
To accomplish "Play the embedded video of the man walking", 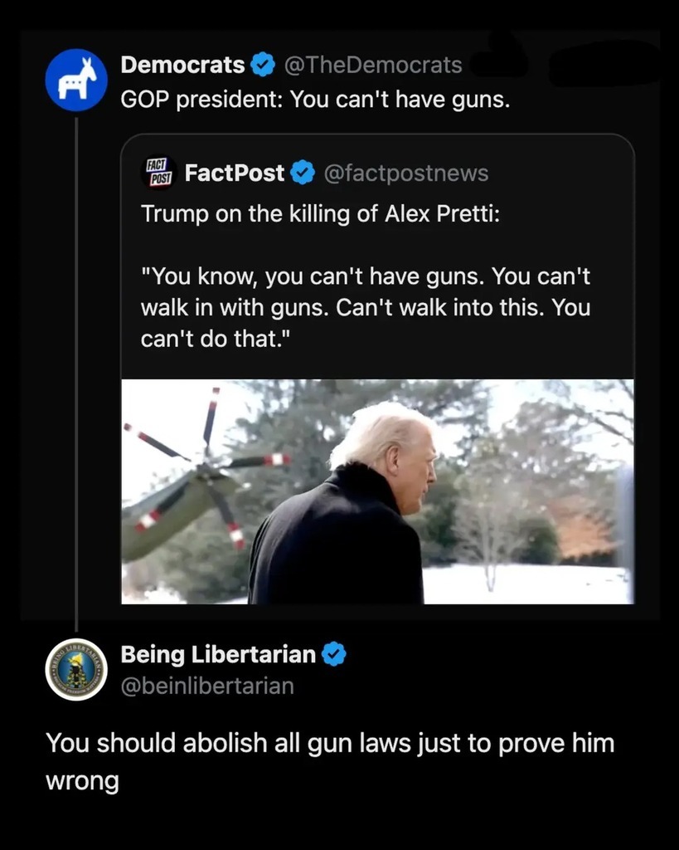I will point(377,491).
